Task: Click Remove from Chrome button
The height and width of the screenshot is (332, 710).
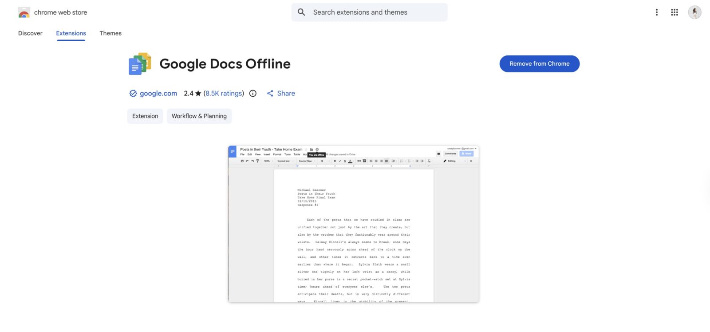Action: (540, 64)
